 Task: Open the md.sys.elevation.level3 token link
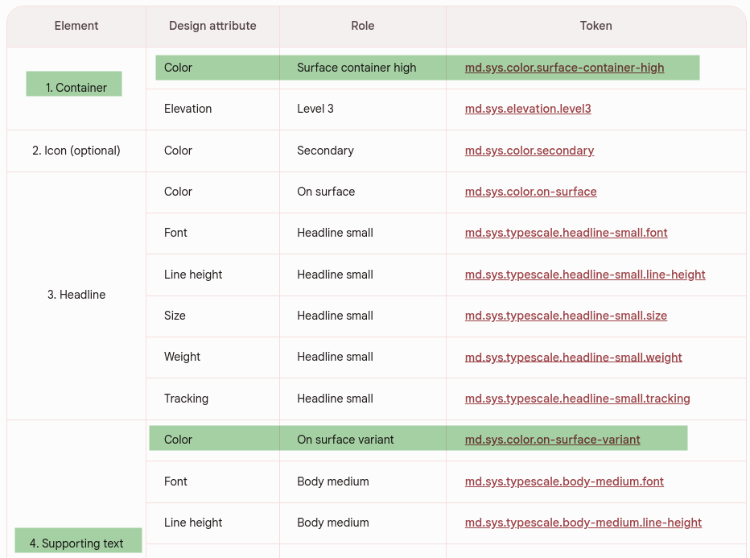tap(527, 109)
